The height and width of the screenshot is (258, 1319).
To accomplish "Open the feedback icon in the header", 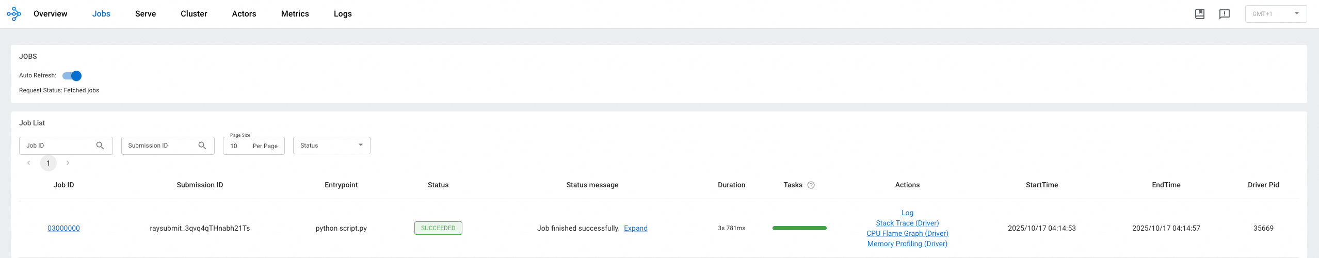I will [1225, 14].
